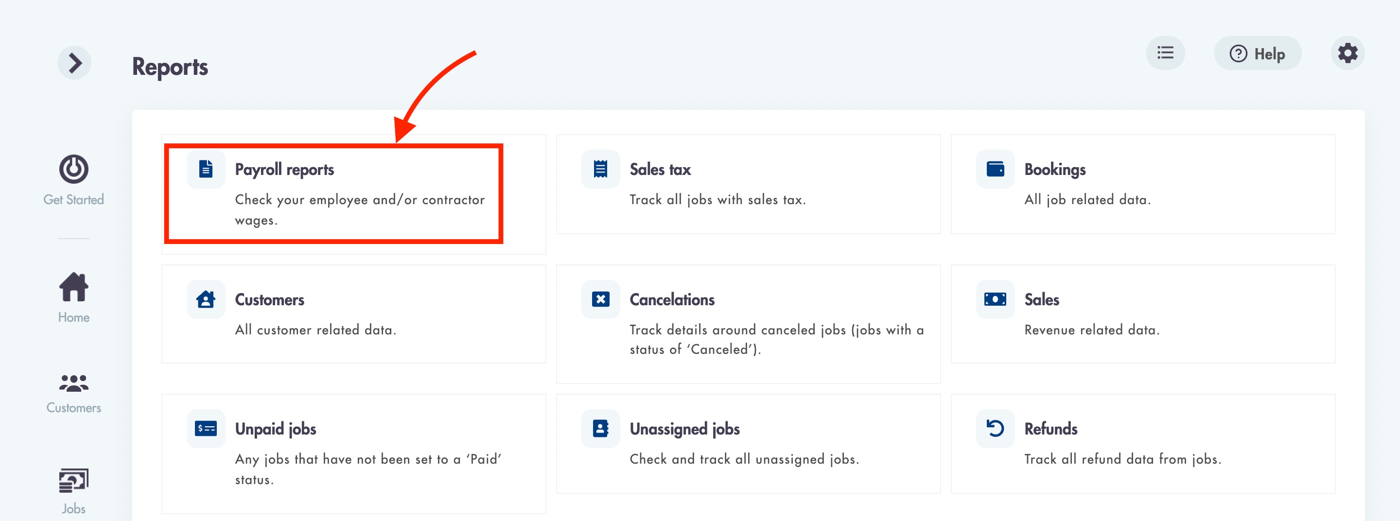Screen dimensions: 1400x521
Task: Click the Home sidebar label
Action: click(x=74, y=317)
